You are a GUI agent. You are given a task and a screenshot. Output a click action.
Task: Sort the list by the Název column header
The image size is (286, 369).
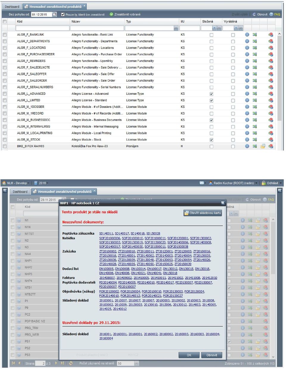pos(97,21)
